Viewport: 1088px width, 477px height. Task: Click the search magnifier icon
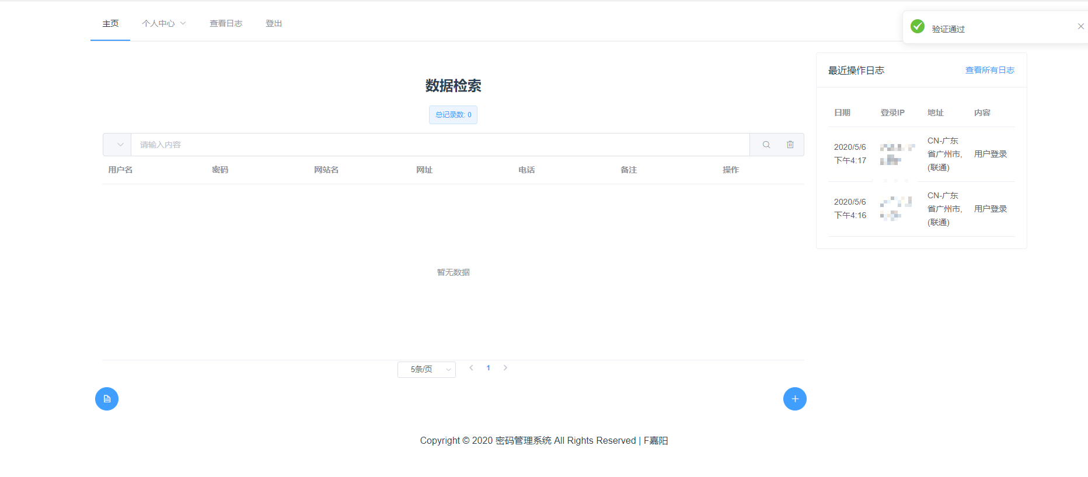coord(766,145)
